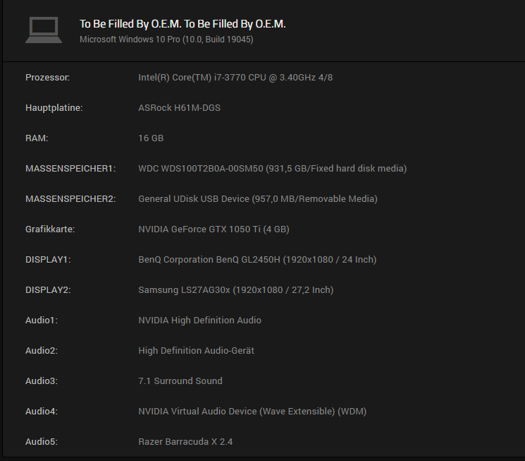Select the 'To Be Filled By O.E.M.' title
Image resolution: width=525 pixels, height=461 pixels.
point(183,24)
